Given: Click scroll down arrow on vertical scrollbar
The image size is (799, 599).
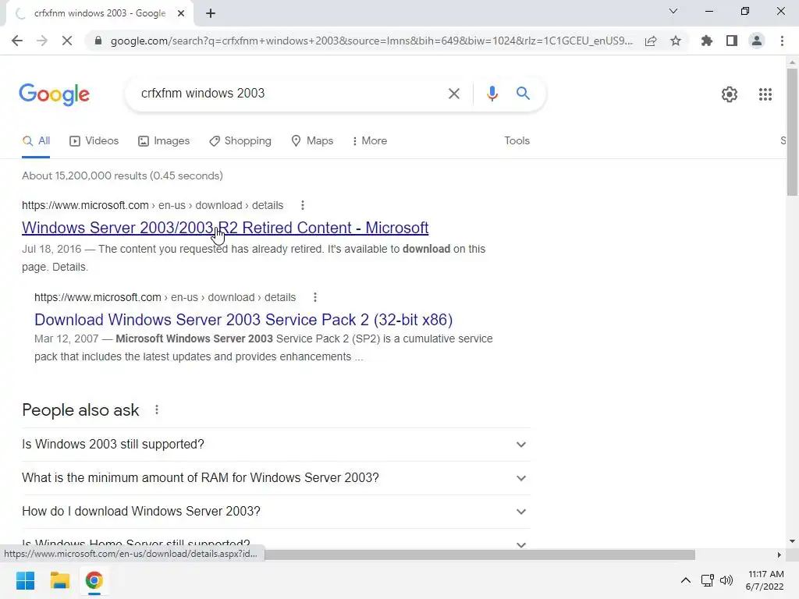Looking at the screenshot, I should [792, 541].
